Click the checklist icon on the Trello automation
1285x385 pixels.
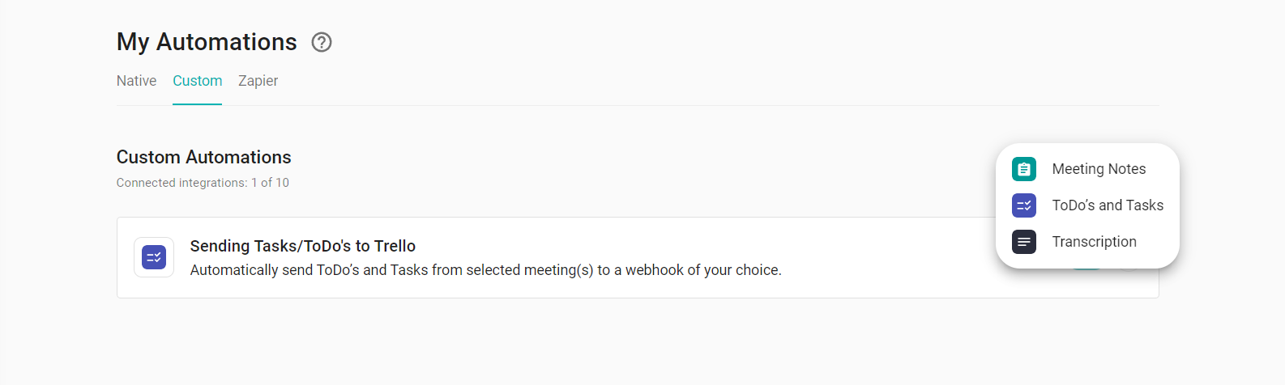[x=154, y=257]
